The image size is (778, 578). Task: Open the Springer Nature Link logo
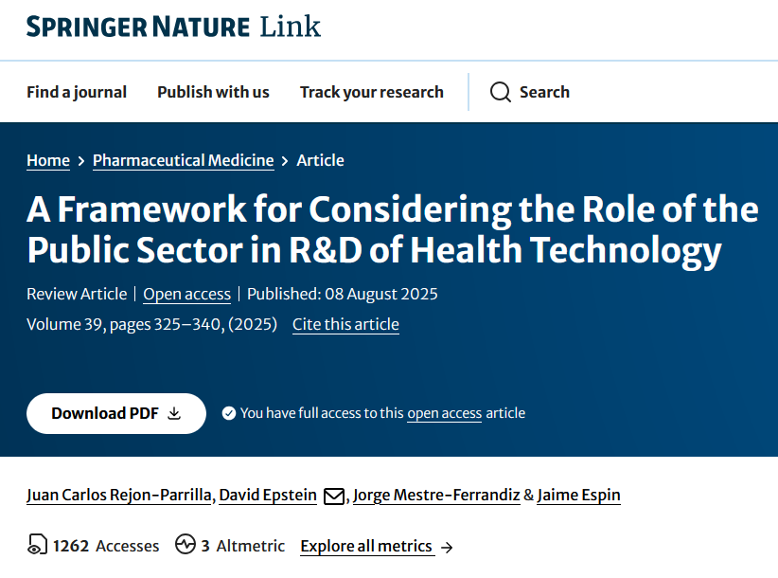(173, 27)
